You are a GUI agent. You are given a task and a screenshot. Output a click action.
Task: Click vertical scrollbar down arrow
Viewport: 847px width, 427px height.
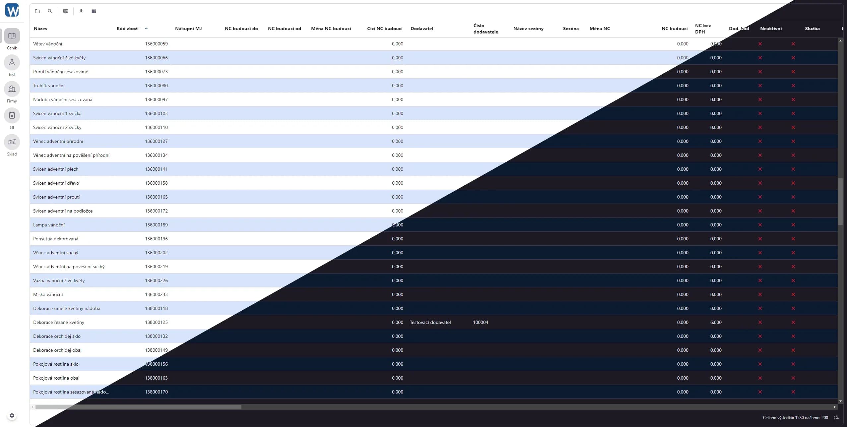pyautogui.click(x=840, y=401)
